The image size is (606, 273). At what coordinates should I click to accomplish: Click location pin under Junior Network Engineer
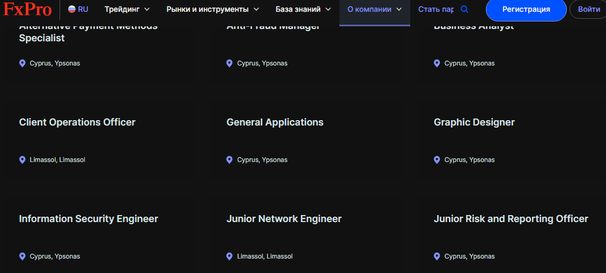pos(230,256)
